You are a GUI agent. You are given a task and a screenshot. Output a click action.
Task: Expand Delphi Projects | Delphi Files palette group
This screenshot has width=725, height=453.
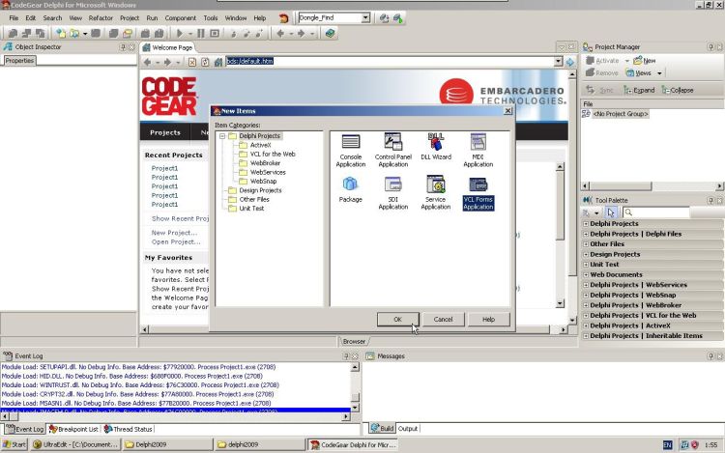point(586,234)
